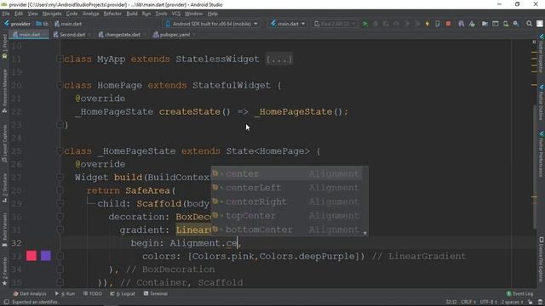Open the File menu
The image size is (545, 306).
[x=6, y=14]
